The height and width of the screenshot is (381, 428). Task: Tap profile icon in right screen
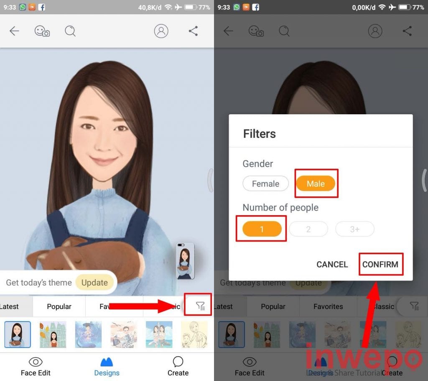click(x=375, y=31)
